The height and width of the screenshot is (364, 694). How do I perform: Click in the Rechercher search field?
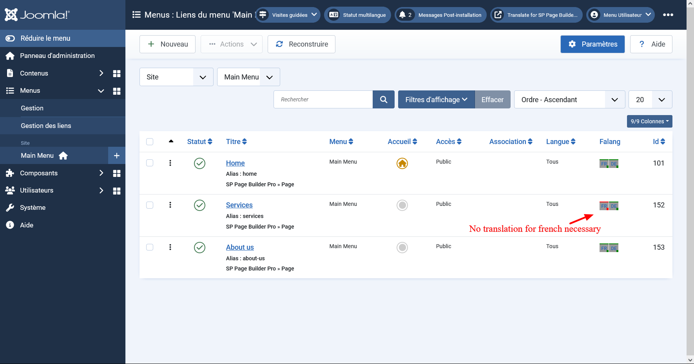[323, 99]
